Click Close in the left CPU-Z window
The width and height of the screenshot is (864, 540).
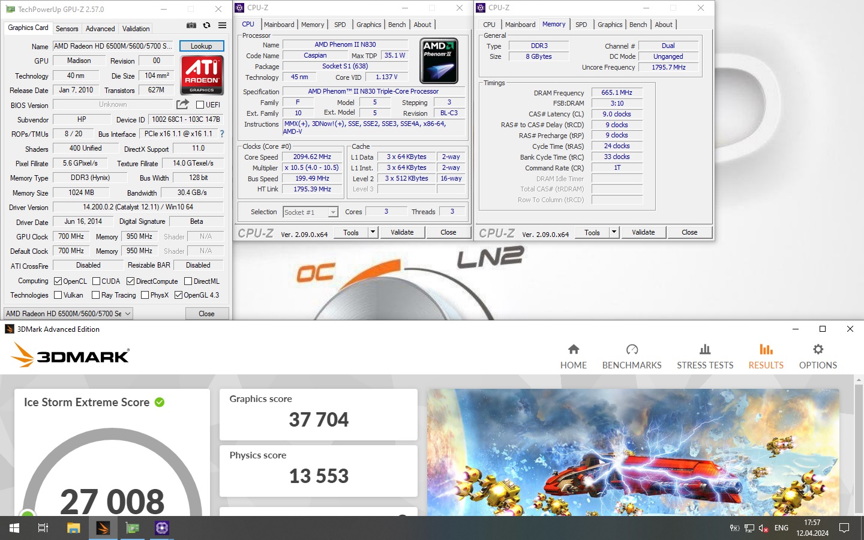(x=448, y=232)
